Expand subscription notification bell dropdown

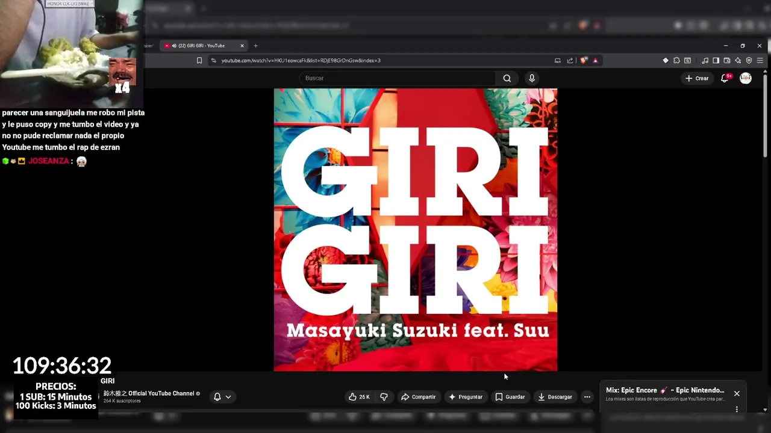(x=222, y=397)
